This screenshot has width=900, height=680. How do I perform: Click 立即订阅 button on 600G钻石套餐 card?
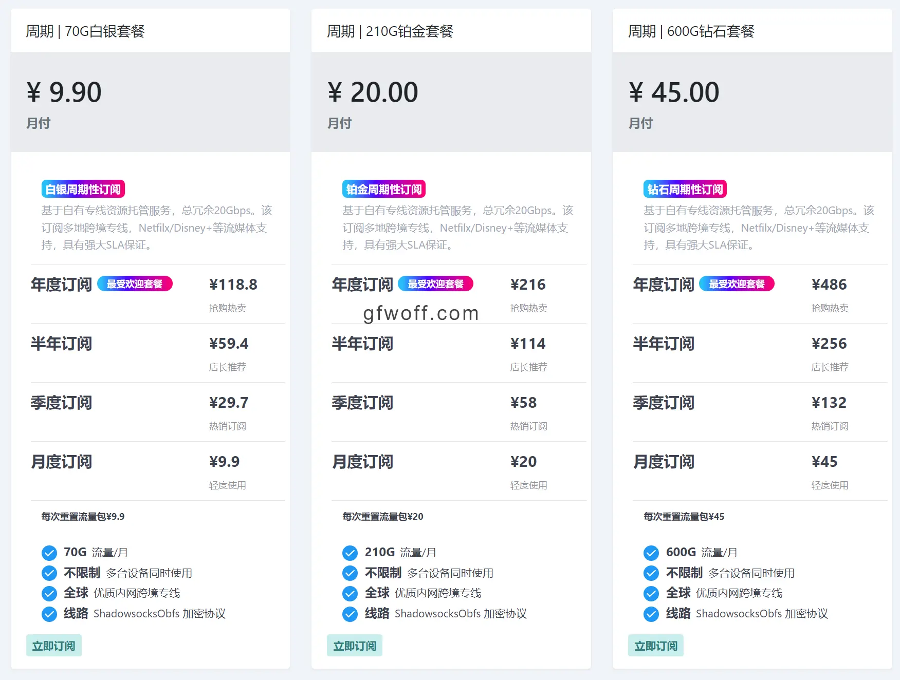click(656, 646)
